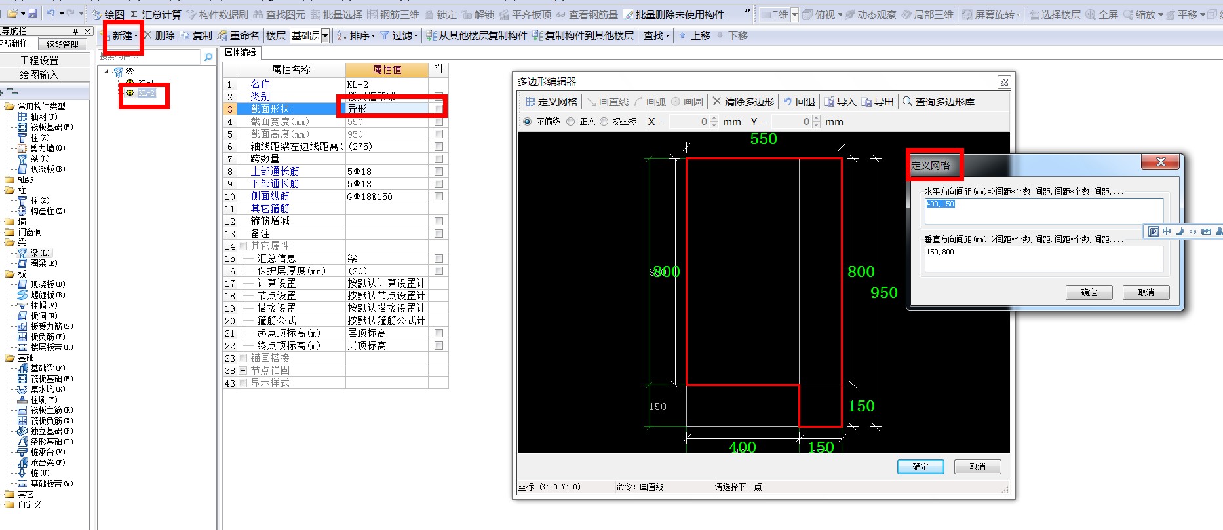Screen dimensions: 1223x530
Task: Click 构件数据刷 tool
Action: (x=218, y=14)
